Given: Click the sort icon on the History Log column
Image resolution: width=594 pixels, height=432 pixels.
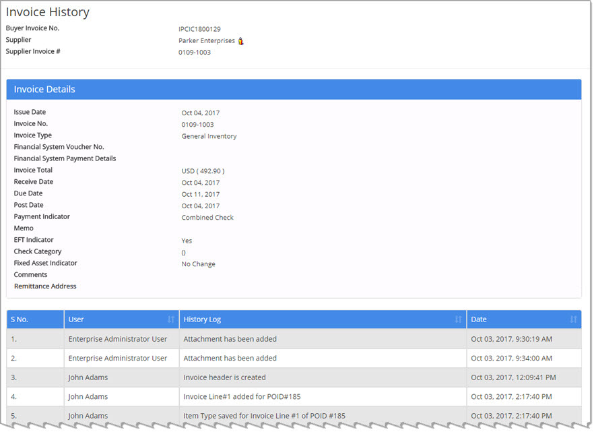Looking at the screenshot, I should pos(459,319).
